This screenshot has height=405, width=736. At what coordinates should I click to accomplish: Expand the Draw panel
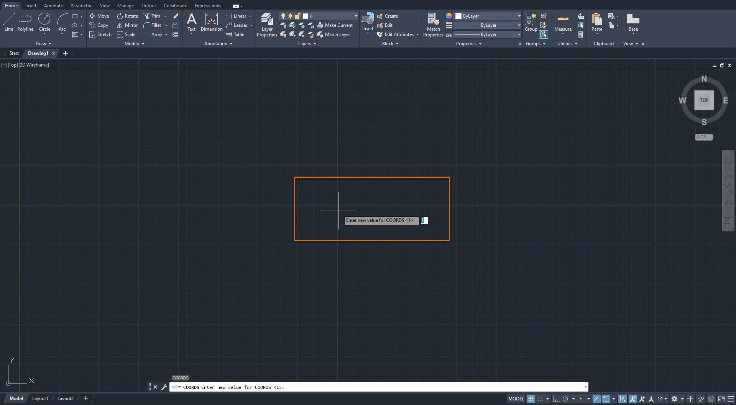point(43,44)
